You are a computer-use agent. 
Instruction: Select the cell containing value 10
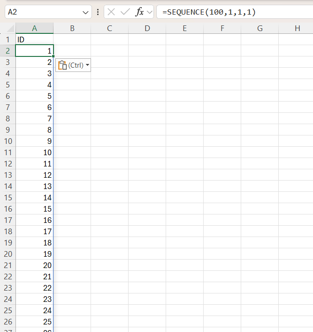tap(34, 152)
